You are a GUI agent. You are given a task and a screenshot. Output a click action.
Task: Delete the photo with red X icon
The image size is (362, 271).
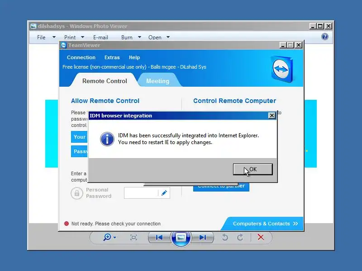pos(261,237)
